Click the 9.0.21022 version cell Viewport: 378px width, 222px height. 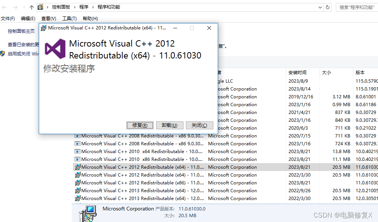366,128
